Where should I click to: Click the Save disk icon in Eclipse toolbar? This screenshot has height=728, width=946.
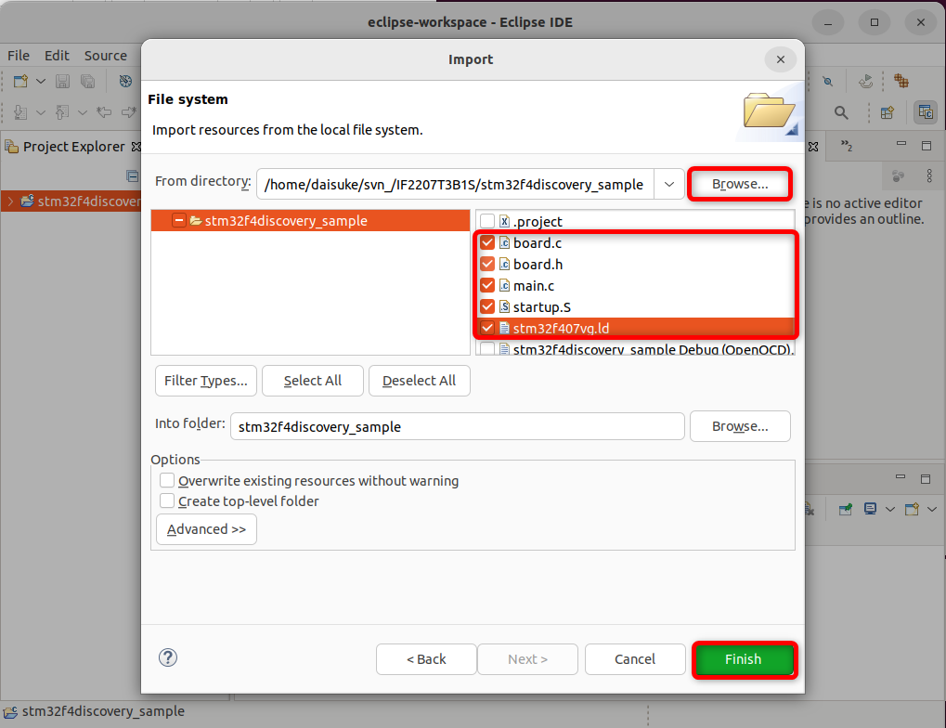pyautogui.click(x=63, y=81)
